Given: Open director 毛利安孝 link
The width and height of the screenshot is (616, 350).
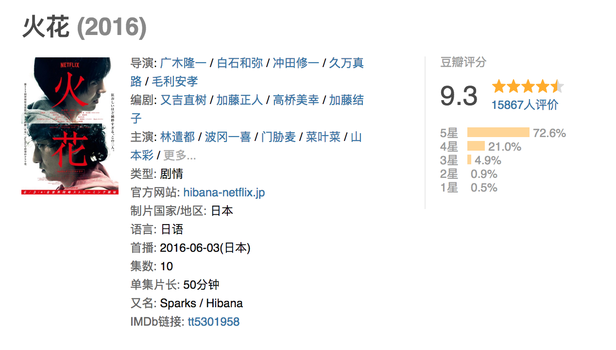Looking at the screenshot, I should (175, 82).
